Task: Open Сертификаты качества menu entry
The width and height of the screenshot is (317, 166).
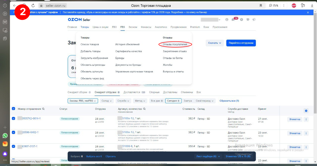Action: click(129, 51)
